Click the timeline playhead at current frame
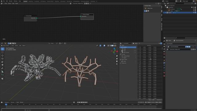 coord(6,105)
